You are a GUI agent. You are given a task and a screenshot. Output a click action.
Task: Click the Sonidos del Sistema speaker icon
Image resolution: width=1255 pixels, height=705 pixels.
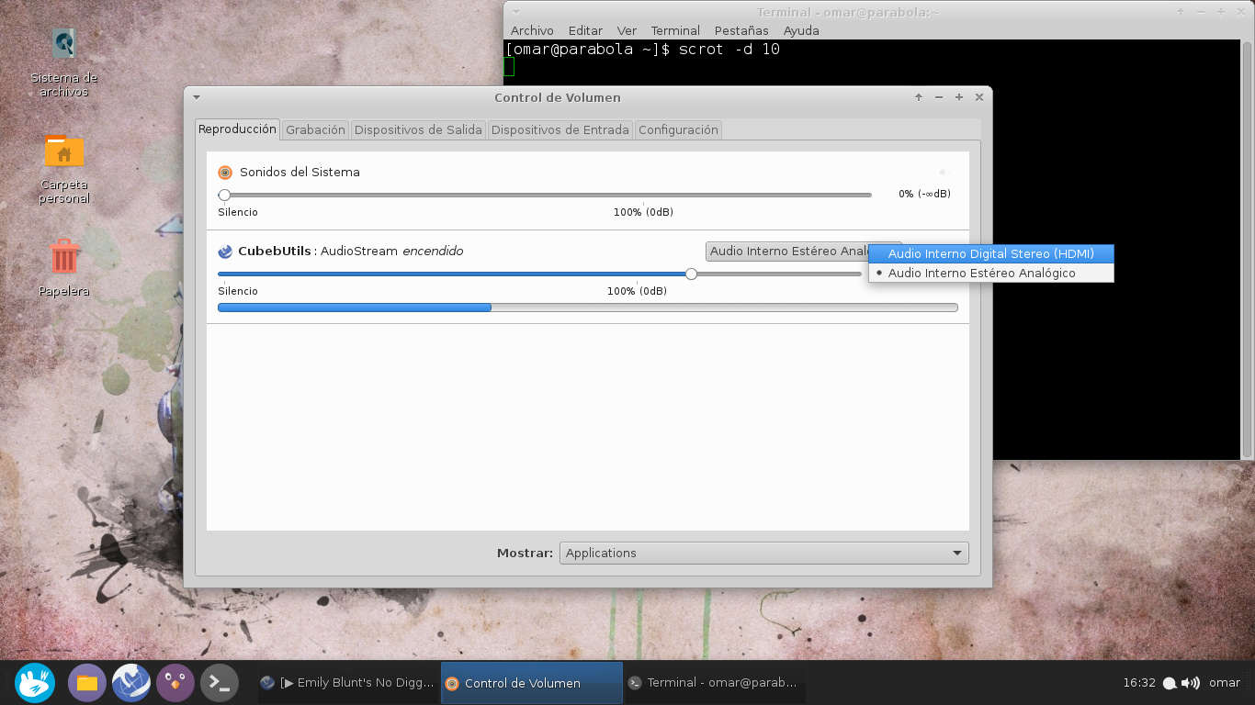[225, 173]
